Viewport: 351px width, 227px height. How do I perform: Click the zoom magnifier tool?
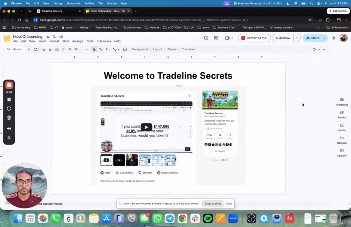(70, 49)
